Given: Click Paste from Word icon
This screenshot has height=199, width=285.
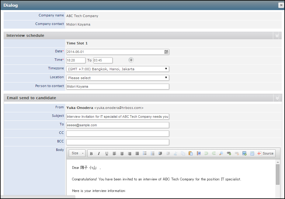Looking at the screenshot, I should point(199,153).
